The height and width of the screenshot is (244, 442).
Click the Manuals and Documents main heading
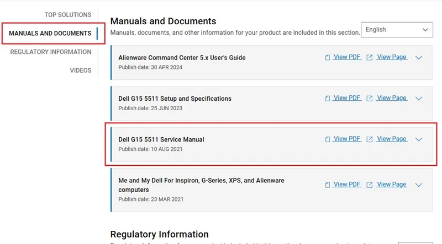pyautogui.click(x=163, y=21)
